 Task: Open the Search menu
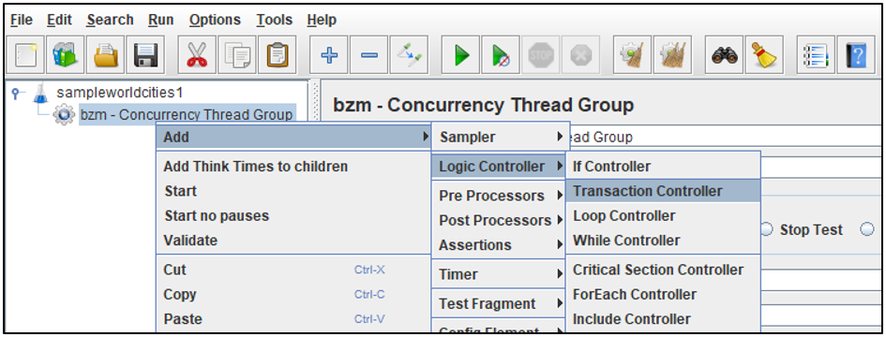coord(111,20)
